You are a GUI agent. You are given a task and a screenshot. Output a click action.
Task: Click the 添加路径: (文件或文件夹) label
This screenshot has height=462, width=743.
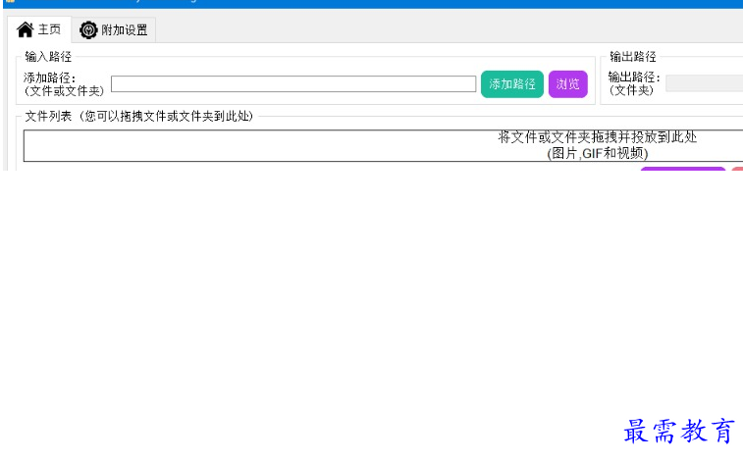[64, 84]
